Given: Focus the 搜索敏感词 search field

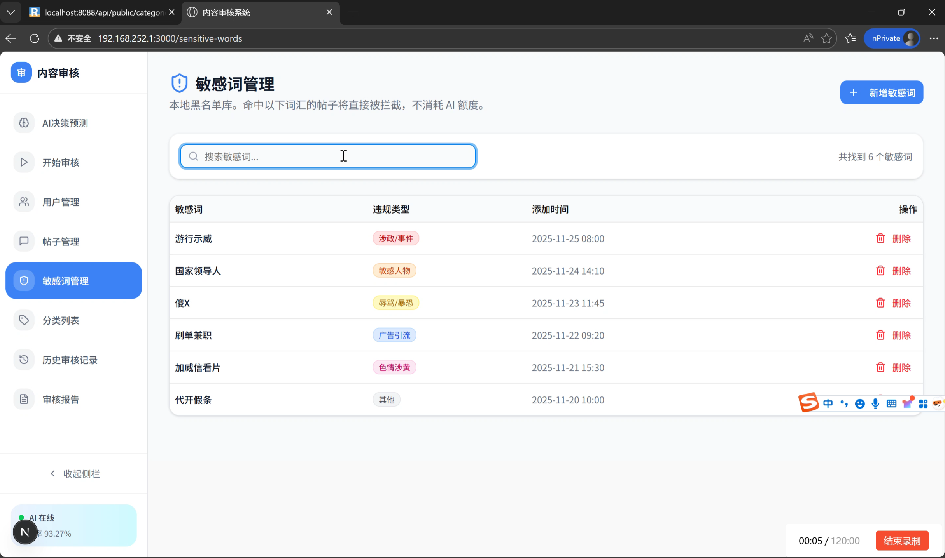Looking at the screenshot, I should coord(328,156).
